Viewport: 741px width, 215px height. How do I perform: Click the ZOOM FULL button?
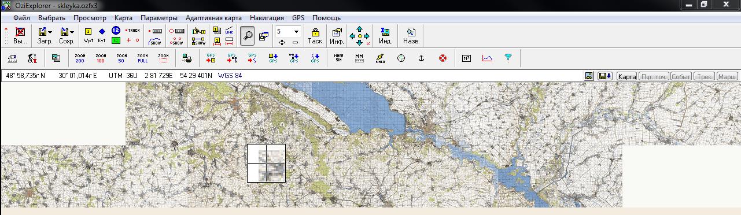142,58
